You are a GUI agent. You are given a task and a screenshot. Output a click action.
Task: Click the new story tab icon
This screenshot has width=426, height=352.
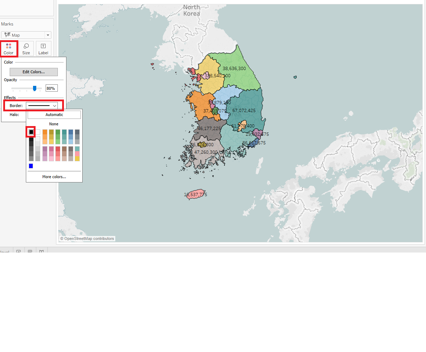click(x=42, y=251)
